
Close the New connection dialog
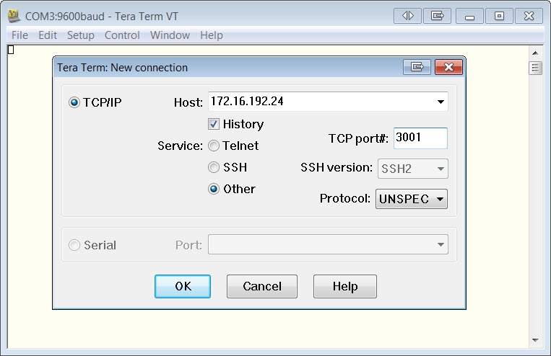coord(448,67)
